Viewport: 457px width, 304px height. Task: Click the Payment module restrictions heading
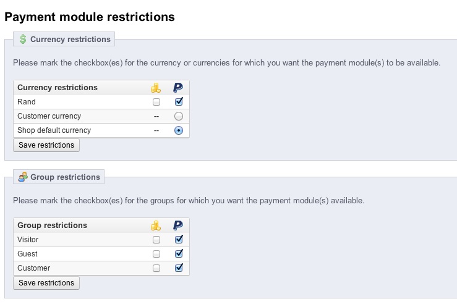point(90,17)
